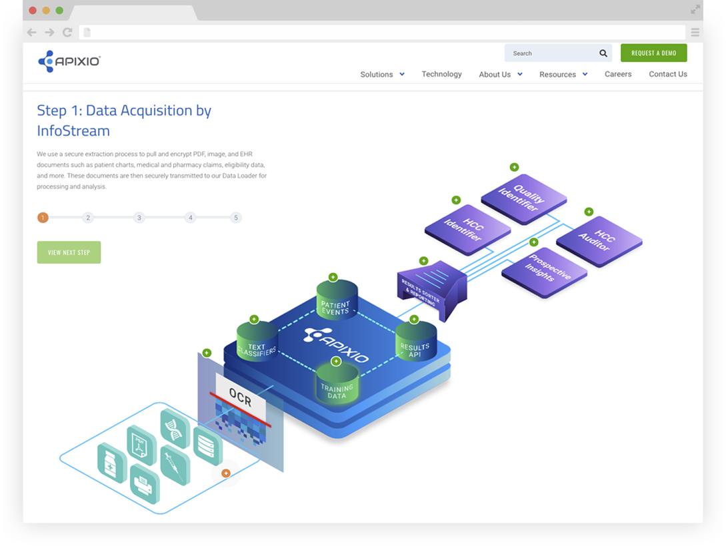Click the browser forward arrow
This screenshot has width=726, height=546.
coord(49,33)
